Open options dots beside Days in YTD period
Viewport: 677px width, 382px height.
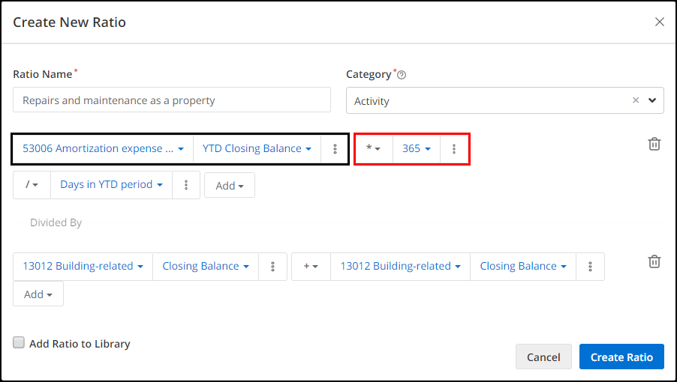coord(186,185)
